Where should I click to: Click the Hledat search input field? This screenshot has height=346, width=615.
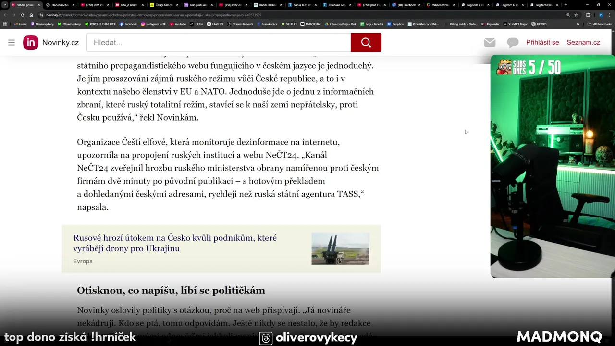(219, 42)
